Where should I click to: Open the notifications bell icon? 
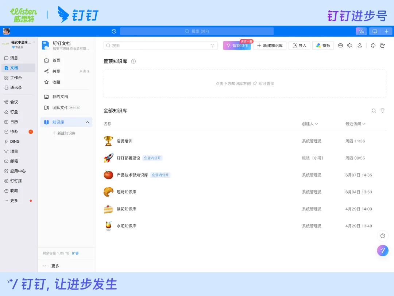click(x=350, y=46)
